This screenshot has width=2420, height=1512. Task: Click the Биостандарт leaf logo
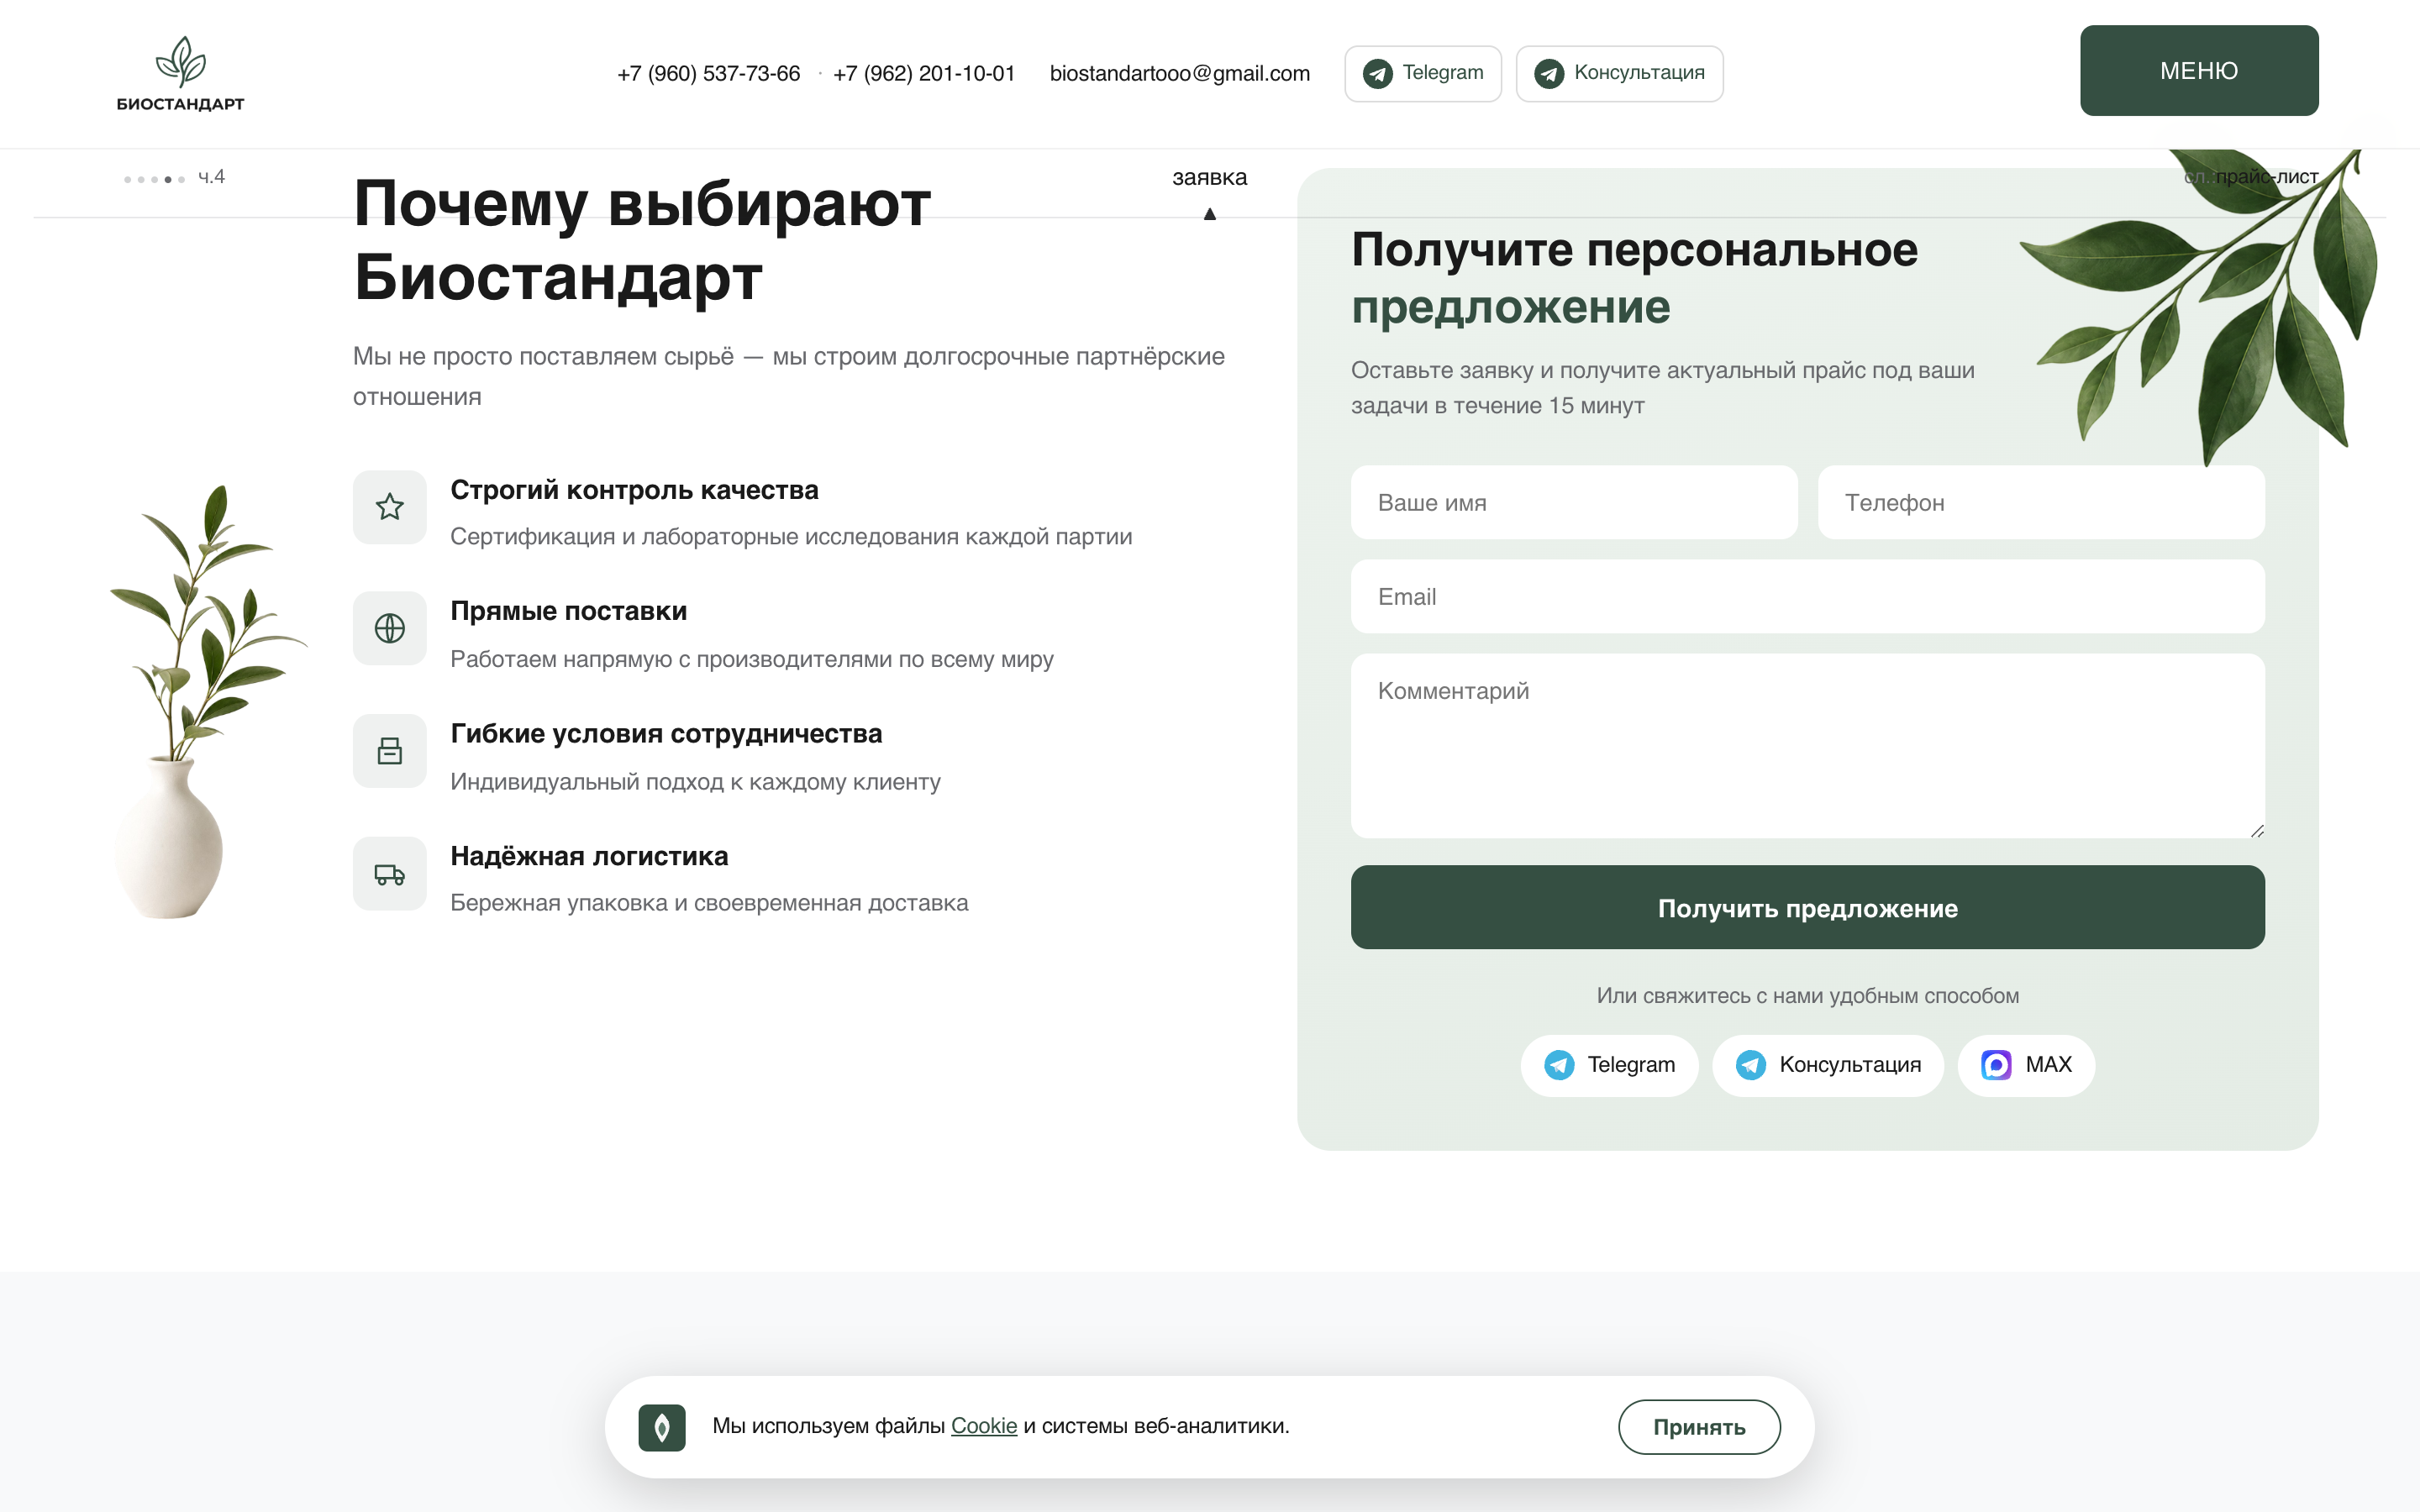[180, 74]
